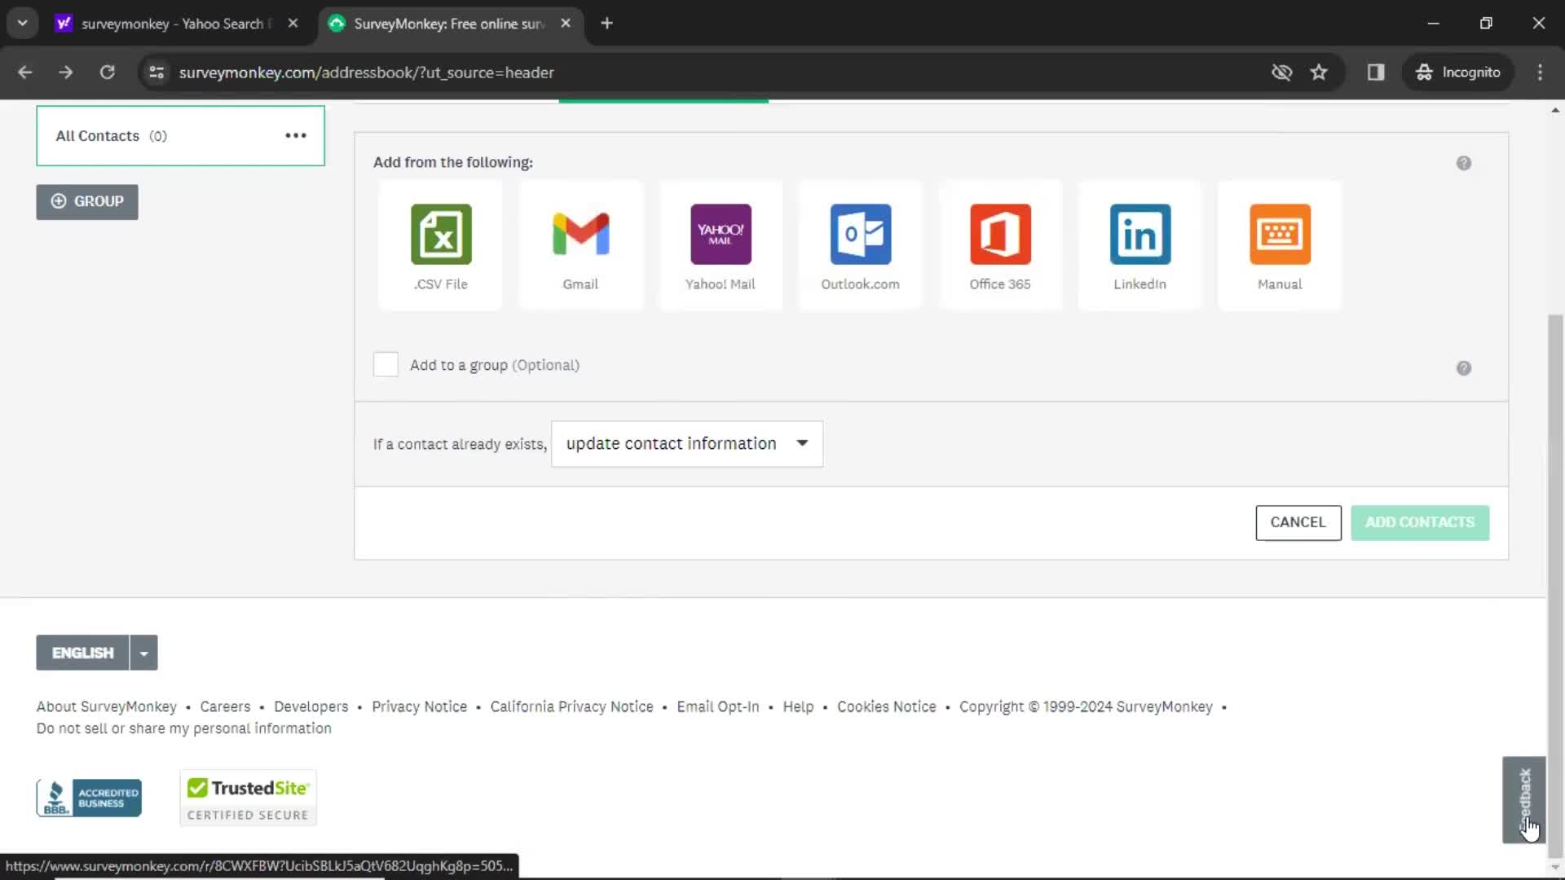Click the All Contacts options menu
Viewport: 1565px width, 880px height.
click(296, 135)
